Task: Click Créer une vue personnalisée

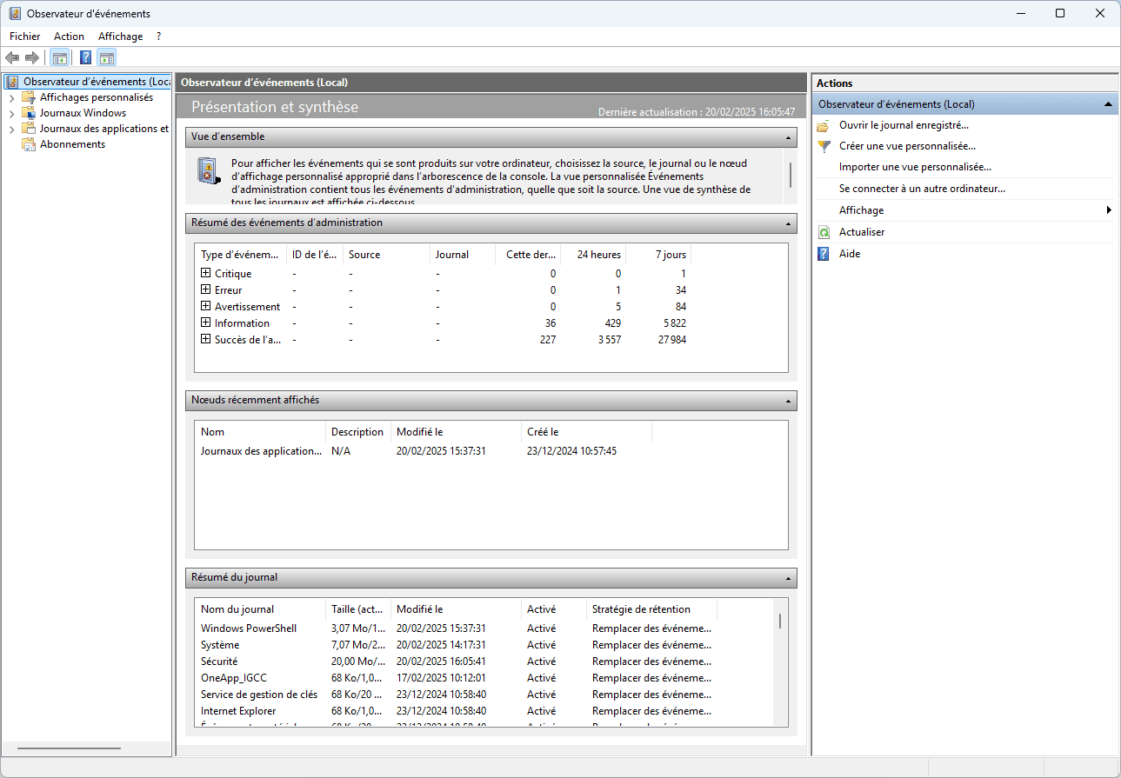Action: pyautogui.click(x=907, y=146)
